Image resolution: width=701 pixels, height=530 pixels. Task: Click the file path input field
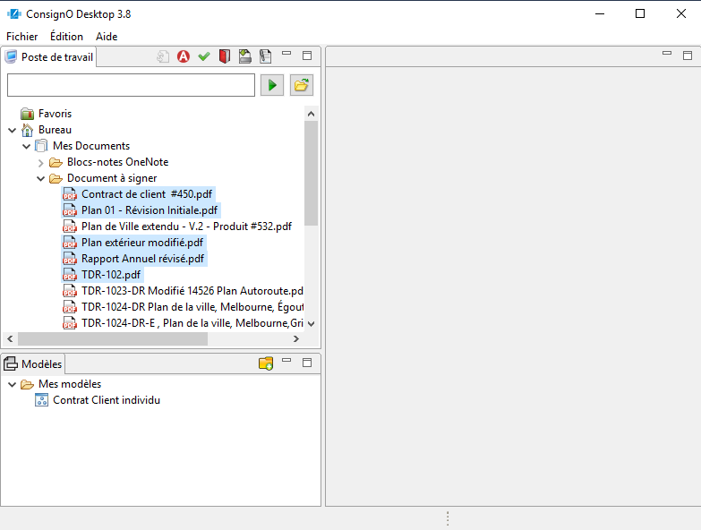click(x=131, y=85)
